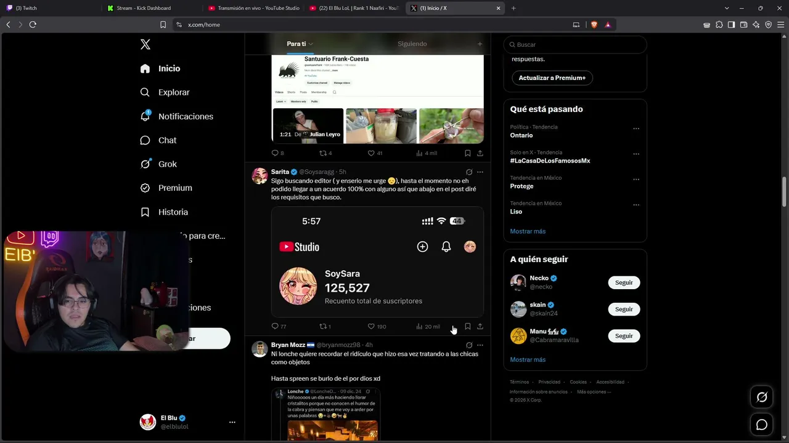Open more options on Bryan Mozz's post

[480, 345]
